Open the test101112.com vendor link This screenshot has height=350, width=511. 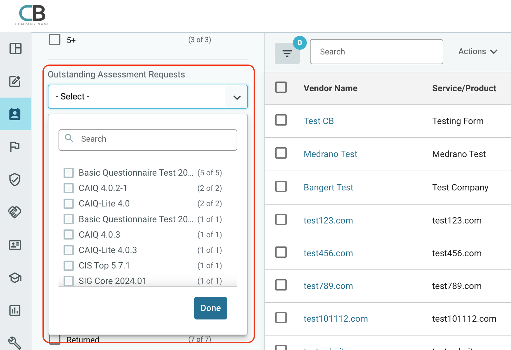click(x=335, y=319)
